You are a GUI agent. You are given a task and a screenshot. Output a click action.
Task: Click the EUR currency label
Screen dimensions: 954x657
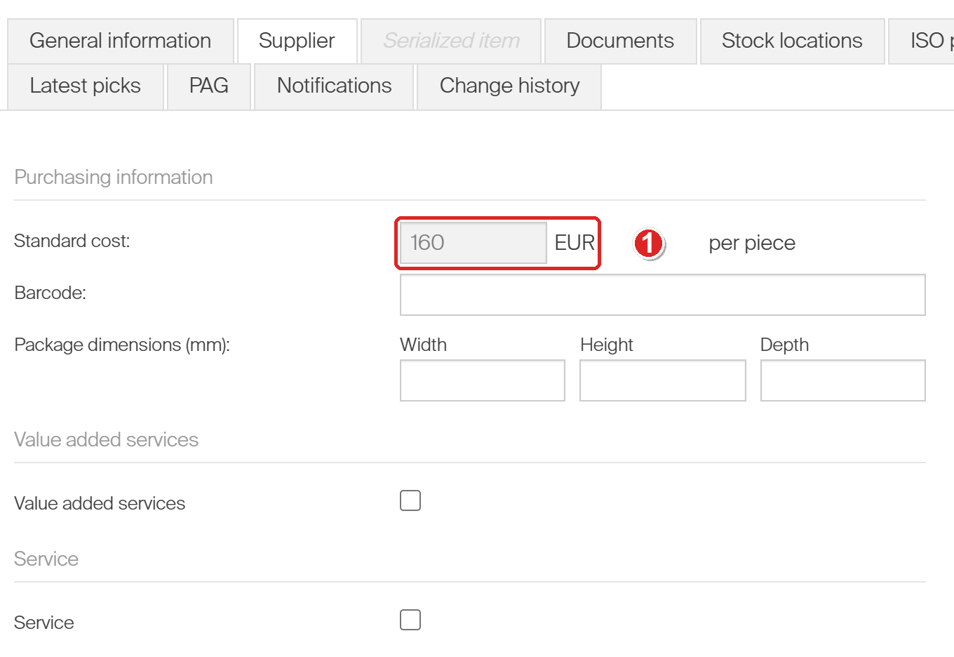[575, 243]
